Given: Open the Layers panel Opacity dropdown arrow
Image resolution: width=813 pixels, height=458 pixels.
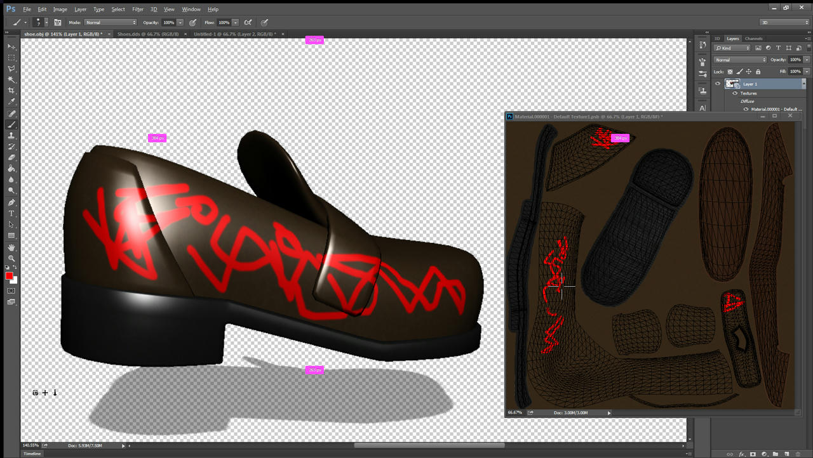Looking at the screenshot, I should click(x=807, y=60).
